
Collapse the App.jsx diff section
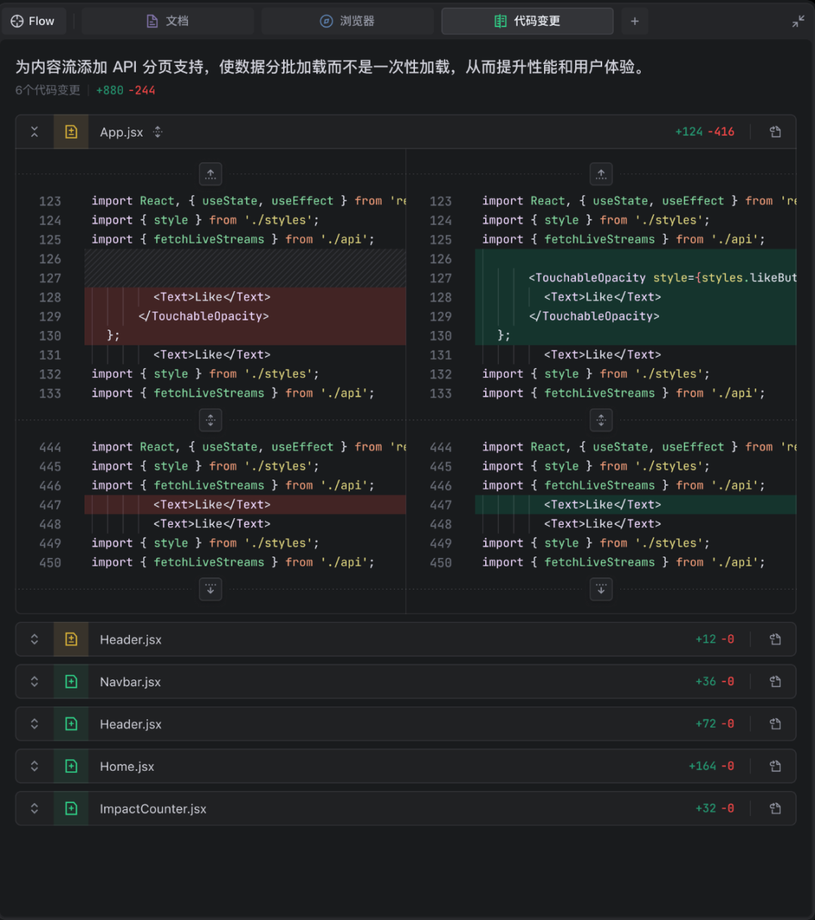35,132
